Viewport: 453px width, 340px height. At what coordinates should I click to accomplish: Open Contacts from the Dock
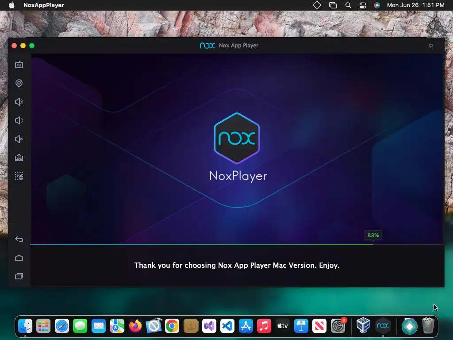(191, 326)
